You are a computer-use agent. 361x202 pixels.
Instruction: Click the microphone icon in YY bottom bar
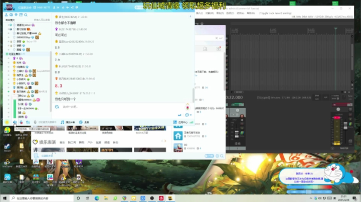click(x=35, y=122)
